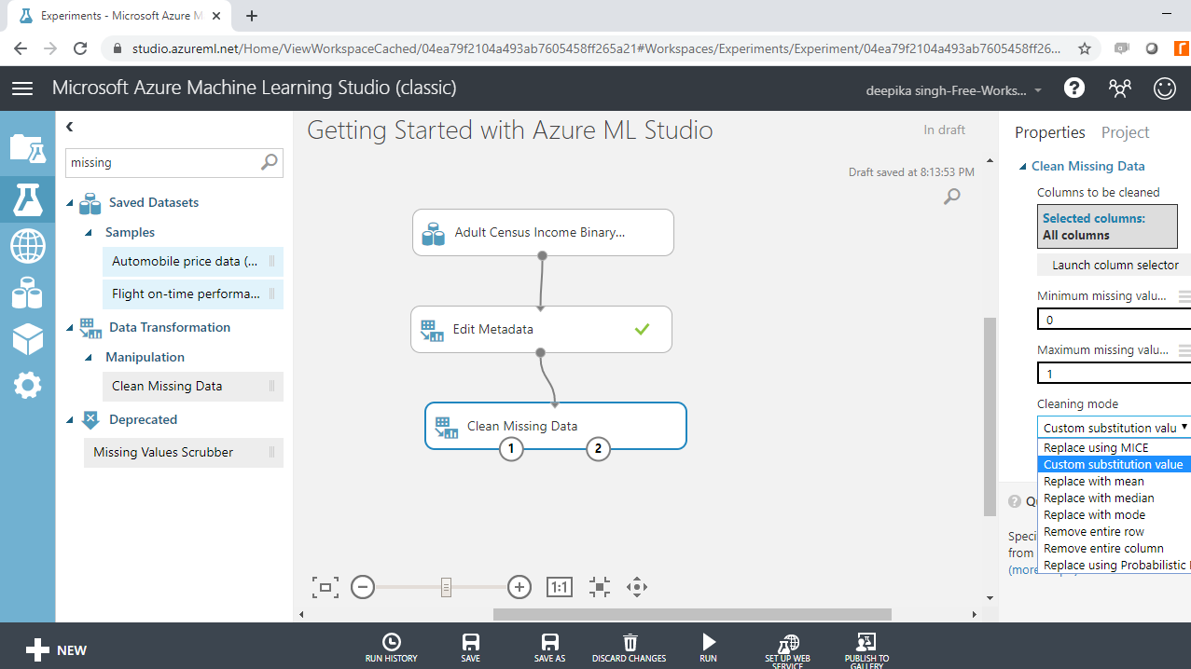The width and height of the screenshot is (1191, 669).
Task: Open the workspace account dropdown
Action: pos(954,90)
